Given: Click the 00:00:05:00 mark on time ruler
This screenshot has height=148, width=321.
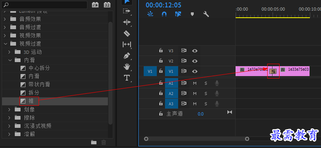Looking at the screenshot, I should 273,9.
